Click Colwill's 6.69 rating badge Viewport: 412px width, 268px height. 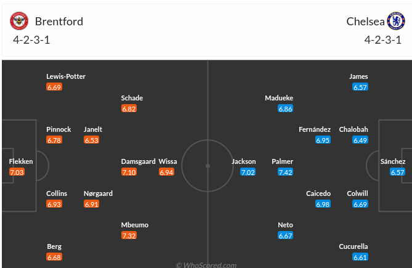click(360, 204)
